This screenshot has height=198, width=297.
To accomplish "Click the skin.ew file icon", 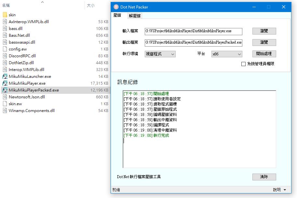I will click(x=5, y=104).
